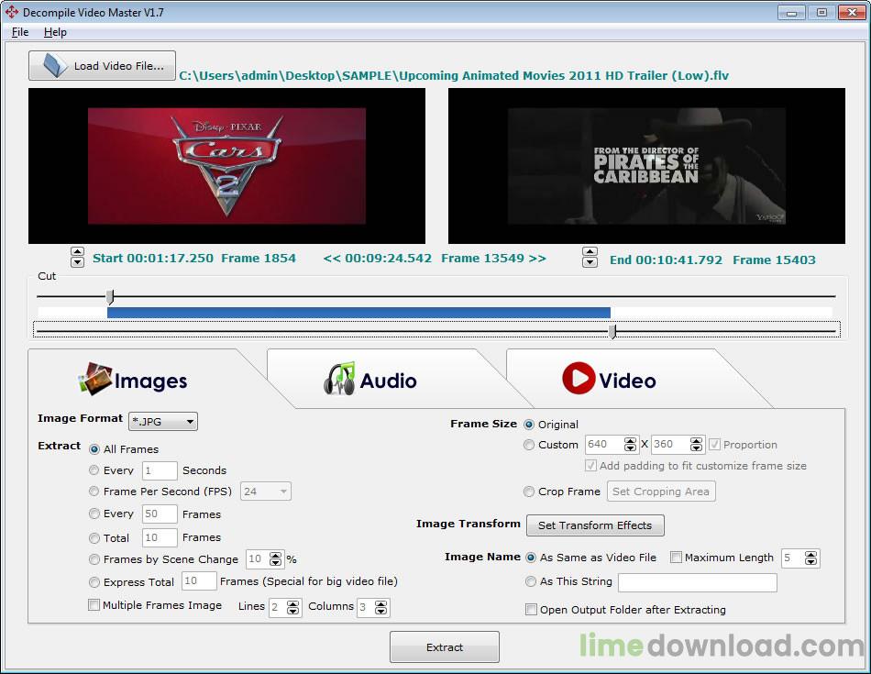Check Open Output Folder after Extracting
Image resolution: width=871 pixels, height=674 pixels.
pos(531,610)
